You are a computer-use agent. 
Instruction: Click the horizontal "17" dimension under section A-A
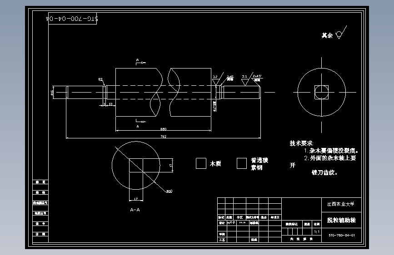(136, 199)
